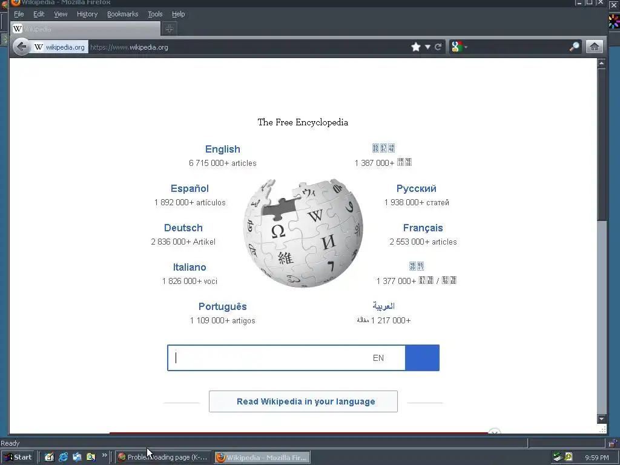Click the yellow key document tray icon
The height and width of the screenshot is (465, 620).
pos(568,457)
